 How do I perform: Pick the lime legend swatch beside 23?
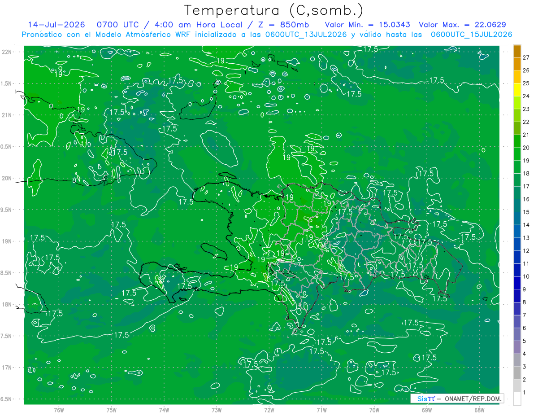click(517, 103)
